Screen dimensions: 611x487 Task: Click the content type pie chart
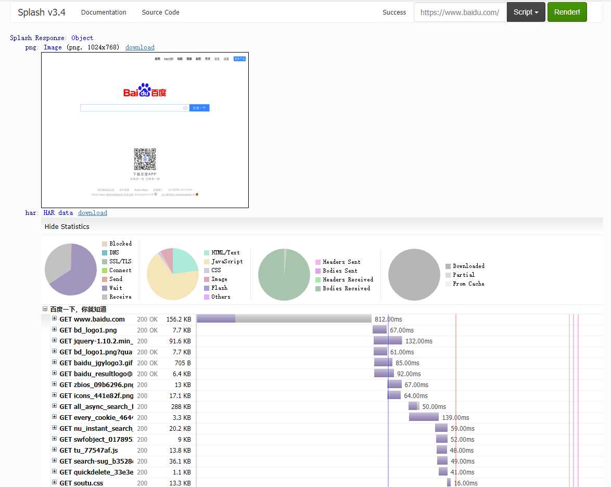(173, 274)
